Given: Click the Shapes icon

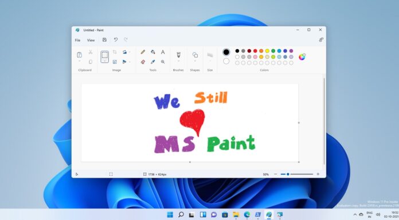Looking at the screenshot, I should pos(195,55).
